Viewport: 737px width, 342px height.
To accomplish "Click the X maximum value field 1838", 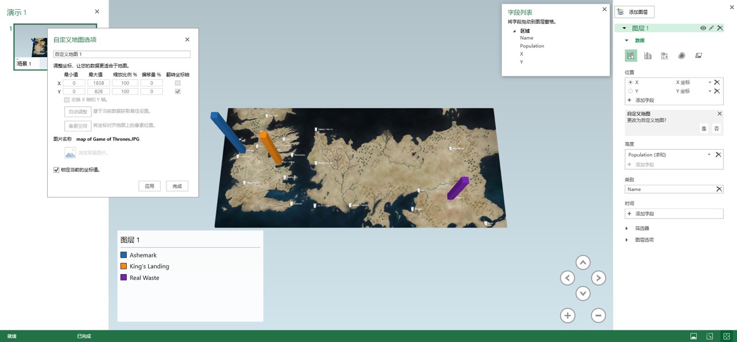I will pyautogui.click(x=98, y=83).
